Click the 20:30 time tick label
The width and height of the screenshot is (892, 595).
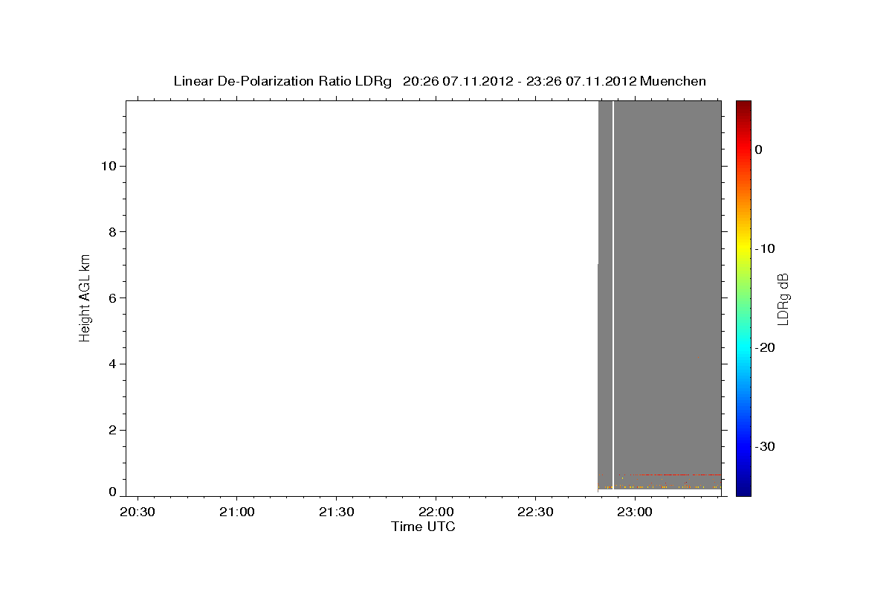[138, 512]
